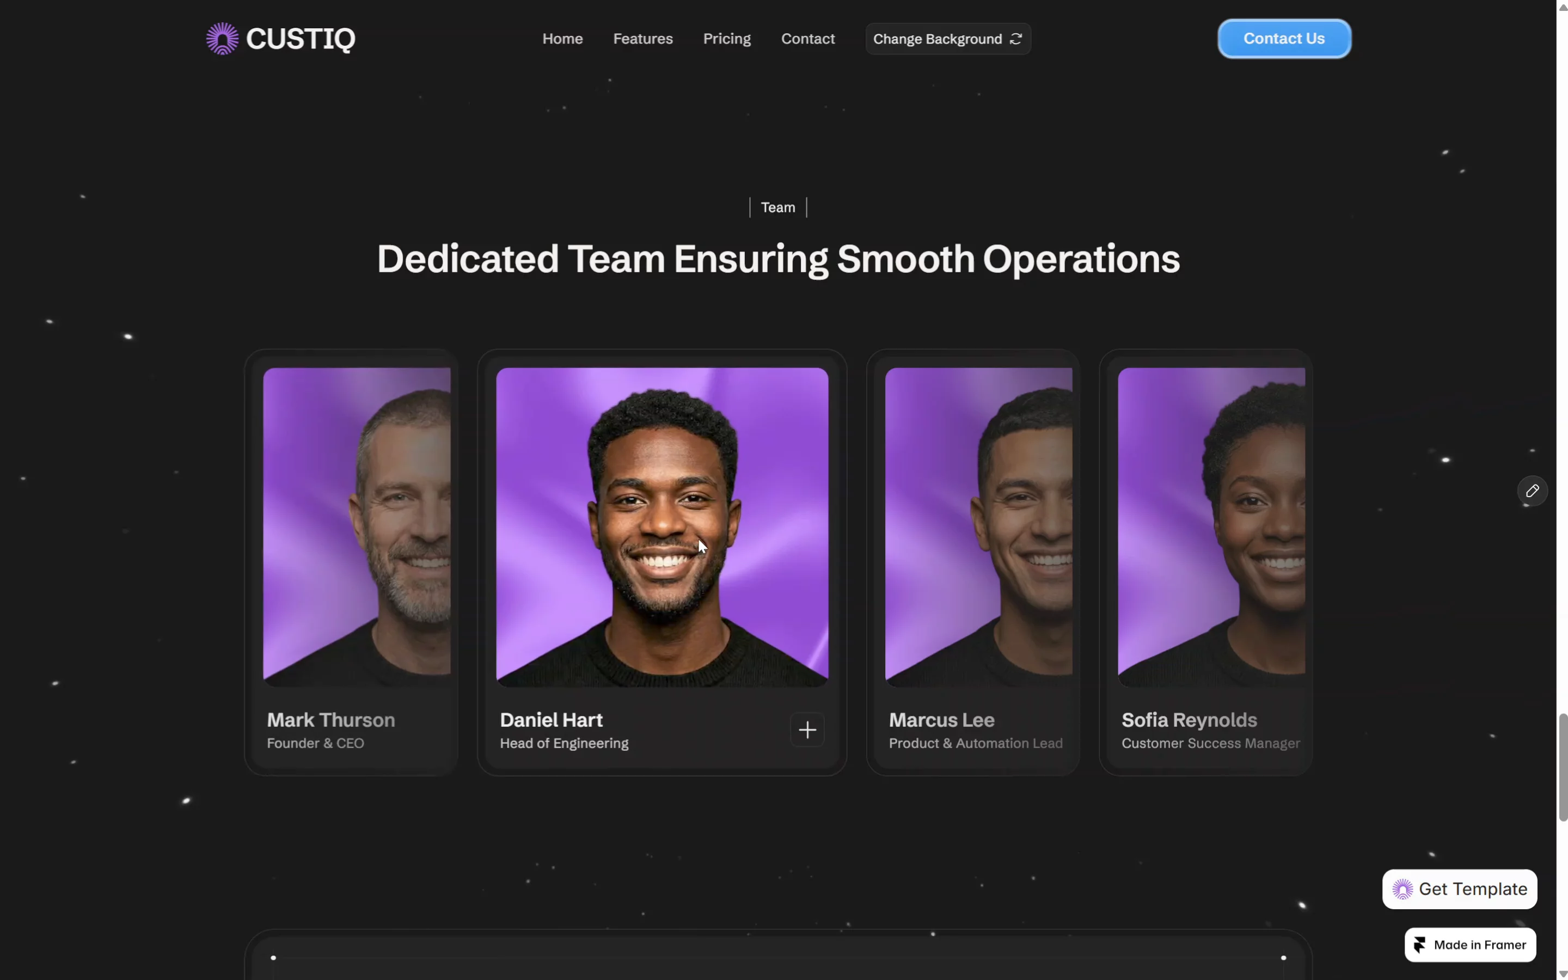The height and width of the screenshot is (980, 1568).
Task: Click the 'Sofia Reynolds' name text
Action: 1189,719
